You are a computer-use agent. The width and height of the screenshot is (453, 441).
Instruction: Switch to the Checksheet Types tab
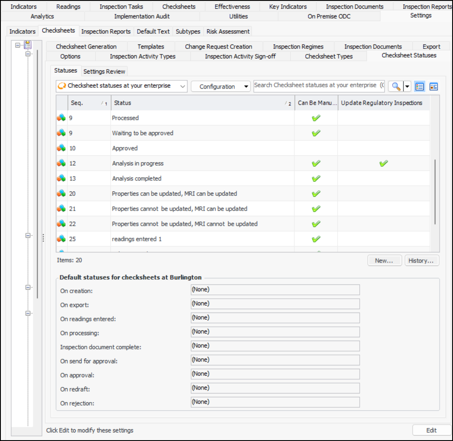(x=329, y=56)
